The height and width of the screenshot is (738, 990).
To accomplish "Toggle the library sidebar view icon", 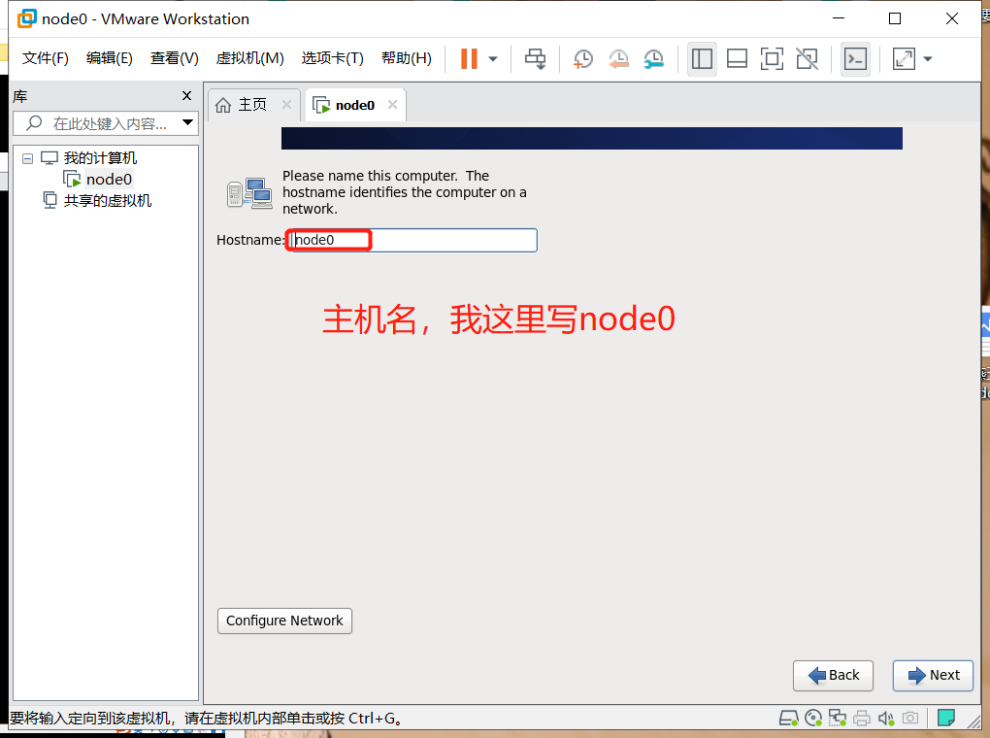I will tap(702, 59).
